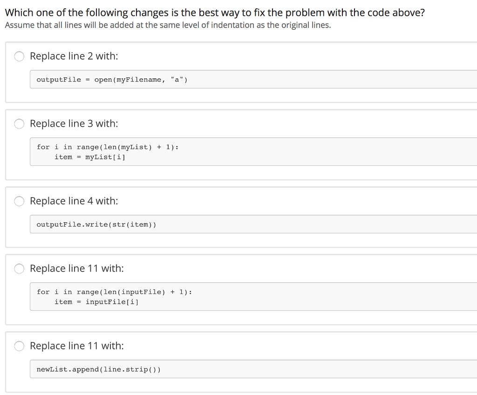477x395 pixels.
Task: Click the "item = myList[i]" code line
Action: click(x=90, y=157)
